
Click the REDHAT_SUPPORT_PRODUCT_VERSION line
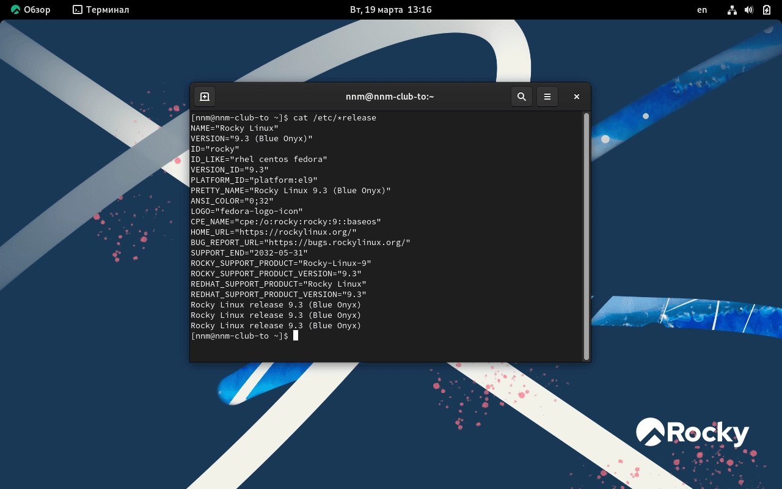pyautogui.click(x=279, y=294)
